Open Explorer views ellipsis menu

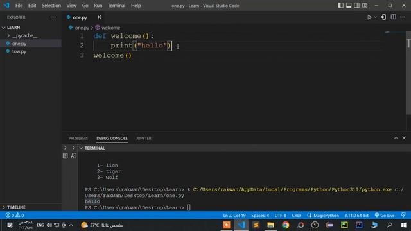click(x=53, y=17)
